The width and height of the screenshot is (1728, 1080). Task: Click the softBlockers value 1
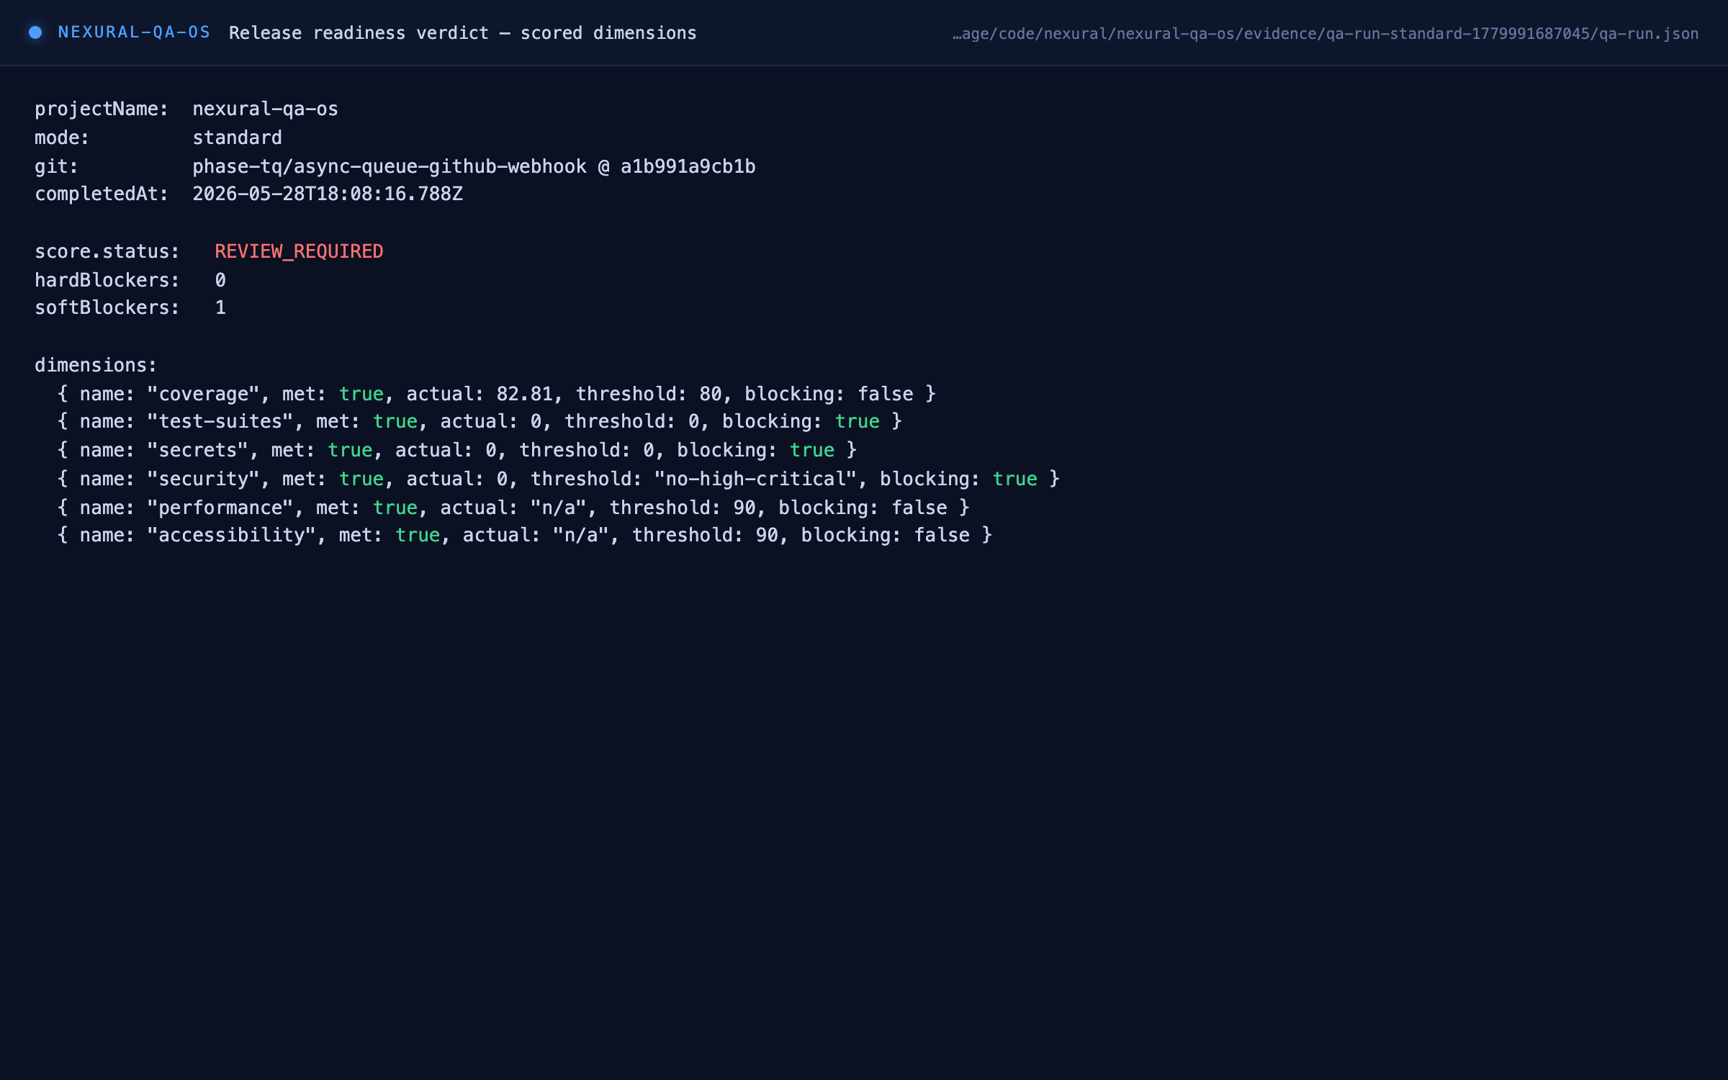click(220, 307)
